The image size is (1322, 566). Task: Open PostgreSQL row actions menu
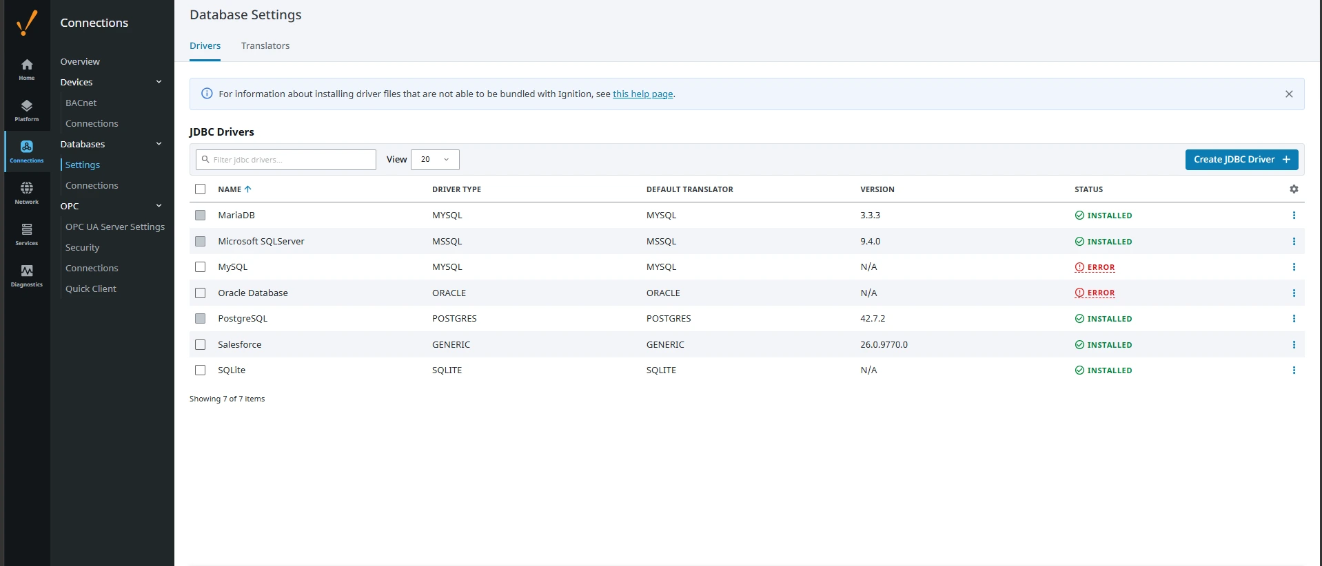click(1294, 319)
